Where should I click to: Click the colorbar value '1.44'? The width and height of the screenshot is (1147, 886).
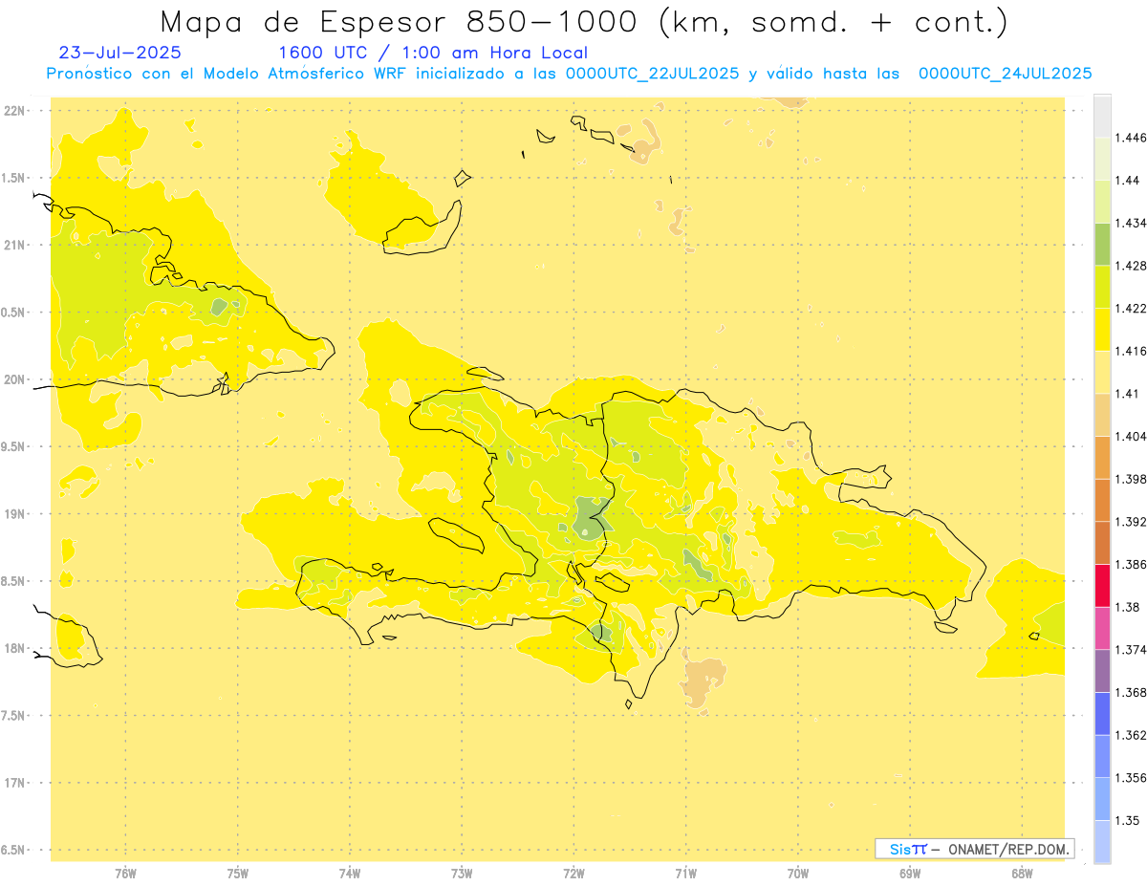(1128, 180)
